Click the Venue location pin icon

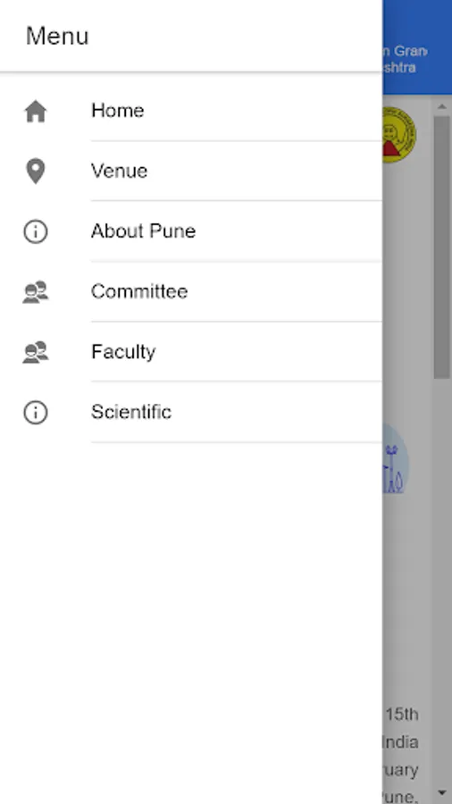(x=36, y=172)
